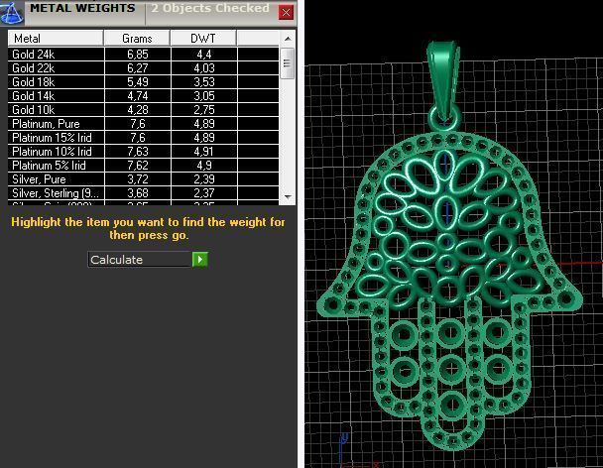Click the 5,49 grams value

coord(138,82)
